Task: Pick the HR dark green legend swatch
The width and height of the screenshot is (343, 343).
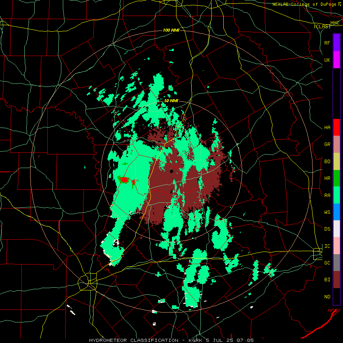Action: click(337, 178)
